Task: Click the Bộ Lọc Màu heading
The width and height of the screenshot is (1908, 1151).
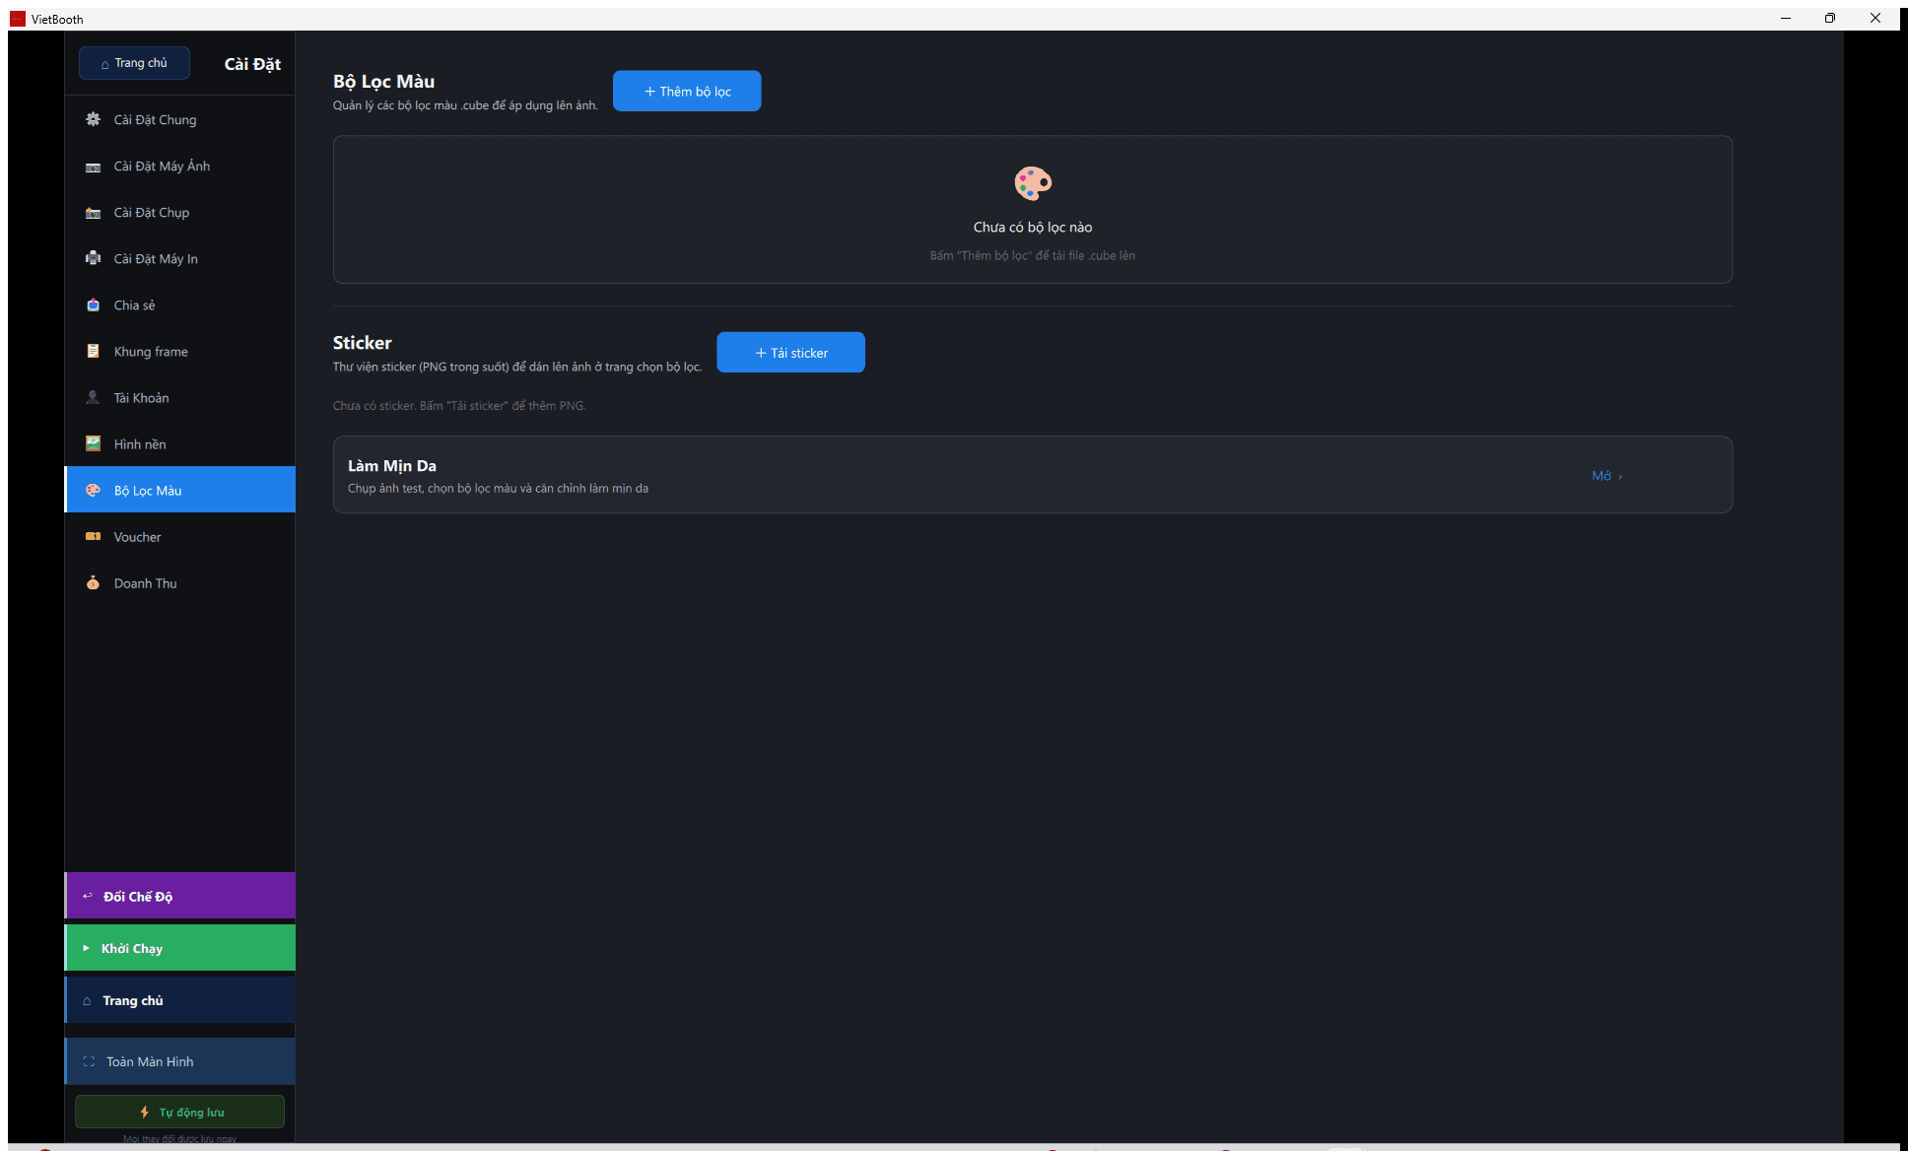Action: [383, 81]
